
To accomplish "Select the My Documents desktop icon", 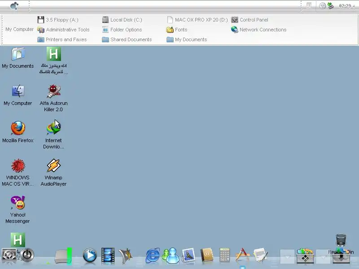I will [x=18, y=58].
